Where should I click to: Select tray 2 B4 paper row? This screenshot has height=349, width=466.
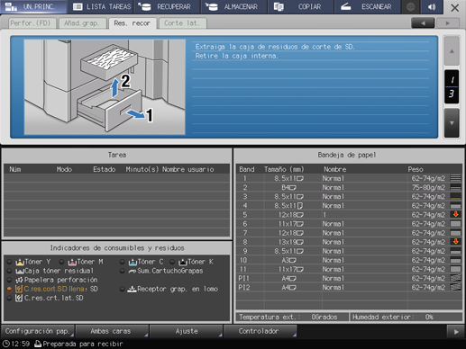tap(349, 187)
